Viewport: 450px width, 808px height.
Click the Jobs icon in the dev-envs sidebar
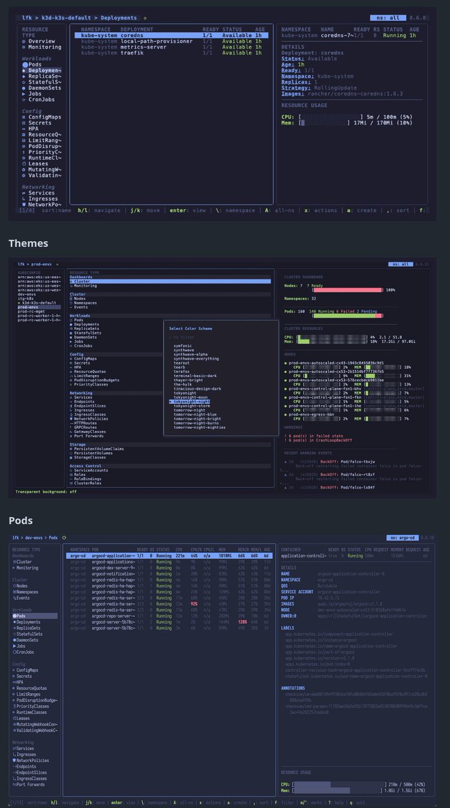(x=13, y=646)
